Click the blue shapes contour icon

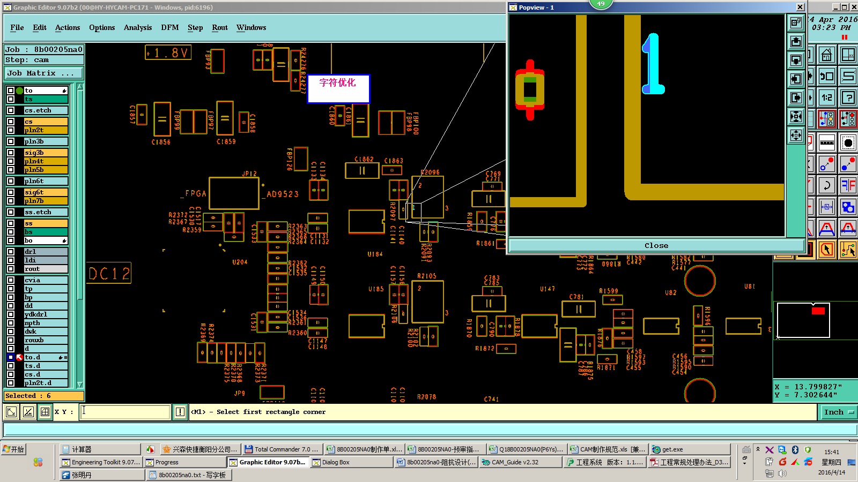click(848, 207)
